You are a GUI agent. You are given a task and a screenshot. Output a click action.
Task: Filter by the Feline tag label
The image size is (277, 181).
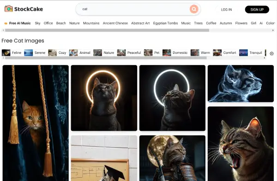click(17, 53)
